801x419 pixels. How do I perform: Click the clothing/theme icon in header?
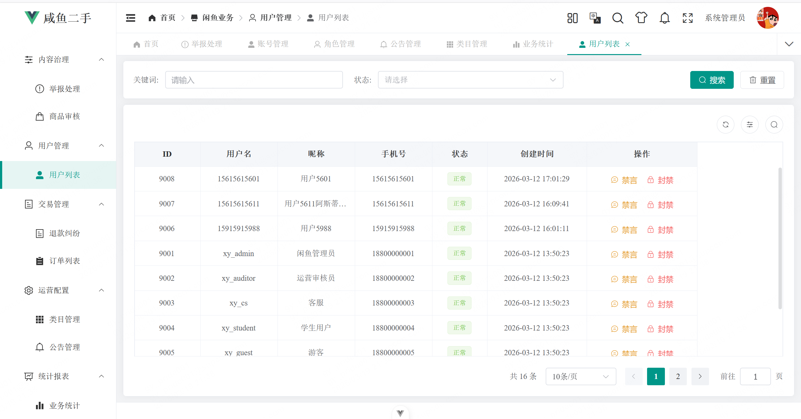[x=641, y=18]
